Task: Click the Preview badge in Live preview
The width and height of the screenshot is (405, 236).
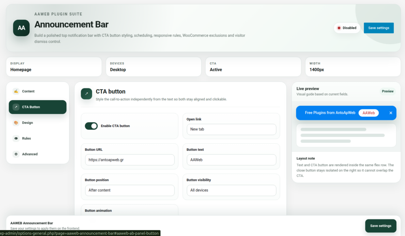Action: pyautogui.click(x=388, y=91)
